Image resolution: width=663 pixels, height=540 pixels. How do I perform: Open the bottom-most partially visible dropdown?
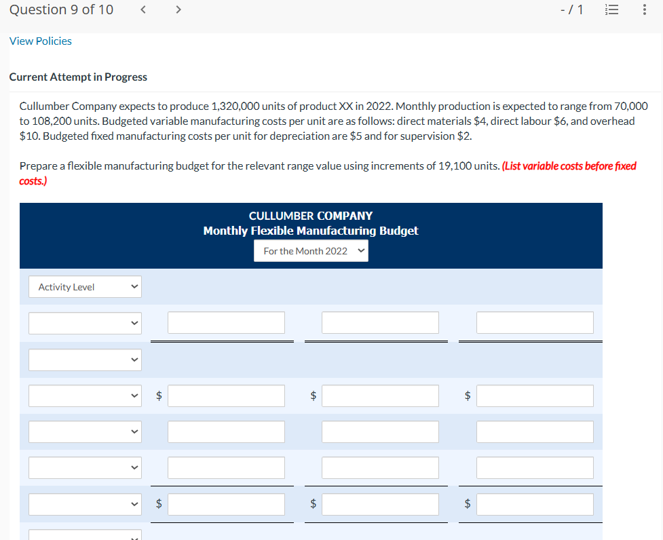(85, 535)
